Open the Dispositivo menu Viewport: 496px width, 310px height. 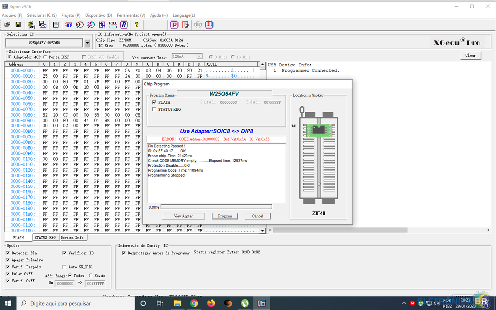(x=98, y=15)
